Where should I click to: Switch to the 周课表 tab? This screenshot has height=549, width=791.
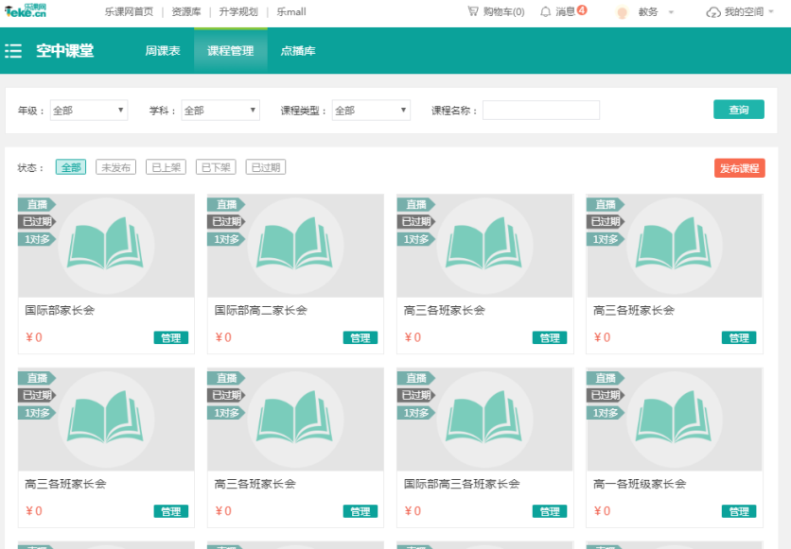tap(163, 51)
